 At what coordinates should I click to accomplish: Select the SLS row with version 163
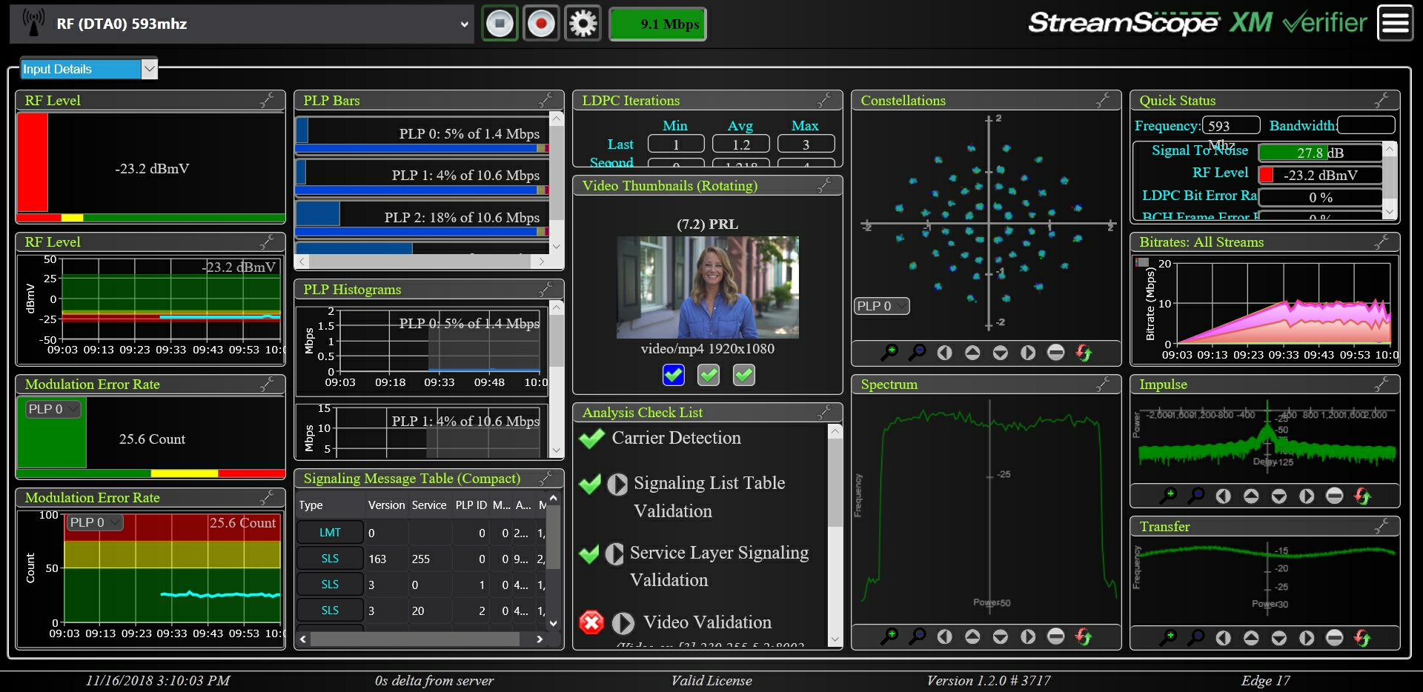click(x=421, y=559)
